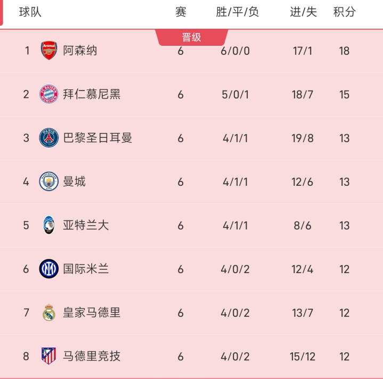Select the Atletico Madrid crest icon

pyautogui.click(x=48, y=356)
